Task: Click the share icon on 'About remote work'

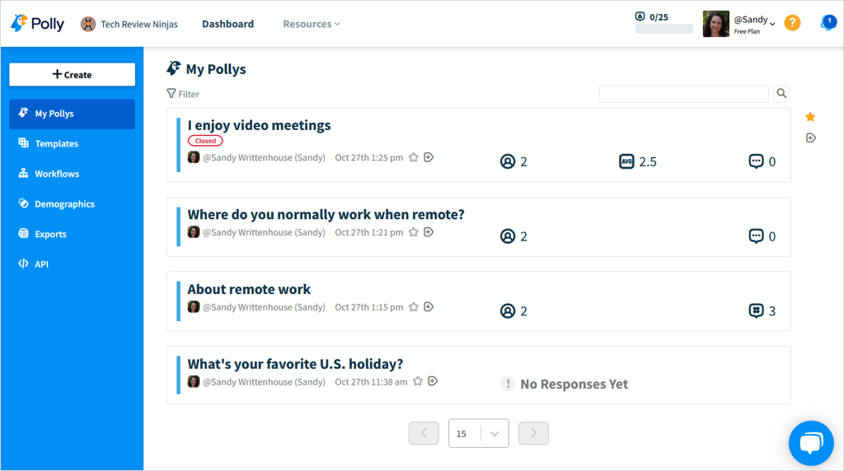Action: coord(429,307)
